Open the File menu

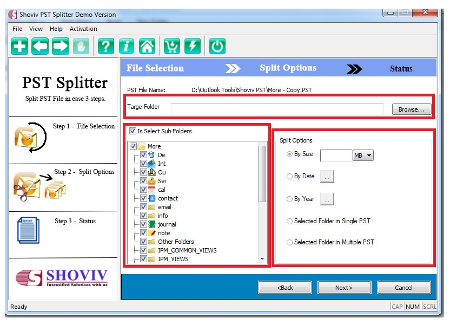[16, 29]
